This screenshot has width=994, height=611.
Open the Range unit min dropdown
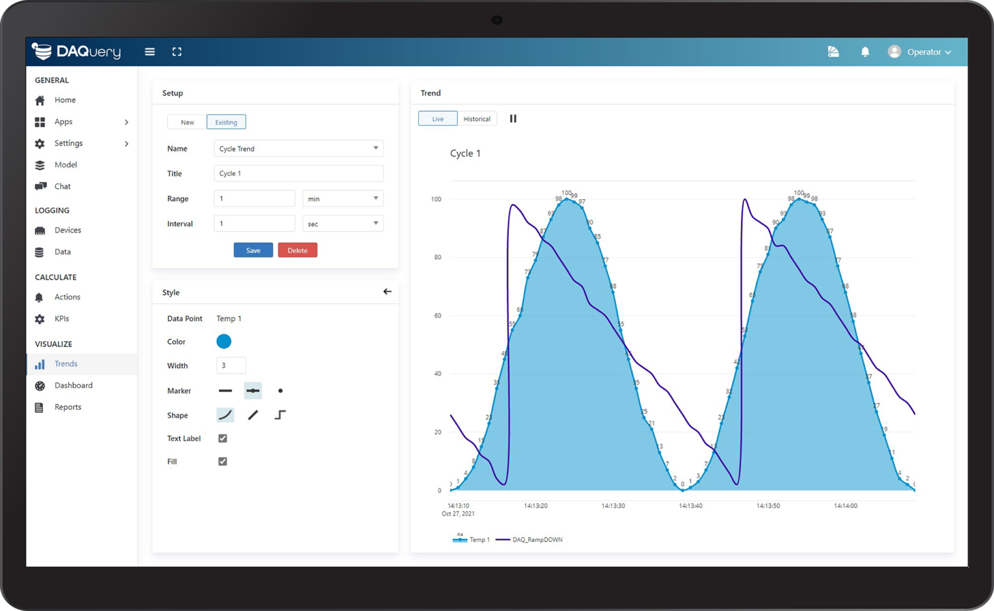click(x=342, y=198)
